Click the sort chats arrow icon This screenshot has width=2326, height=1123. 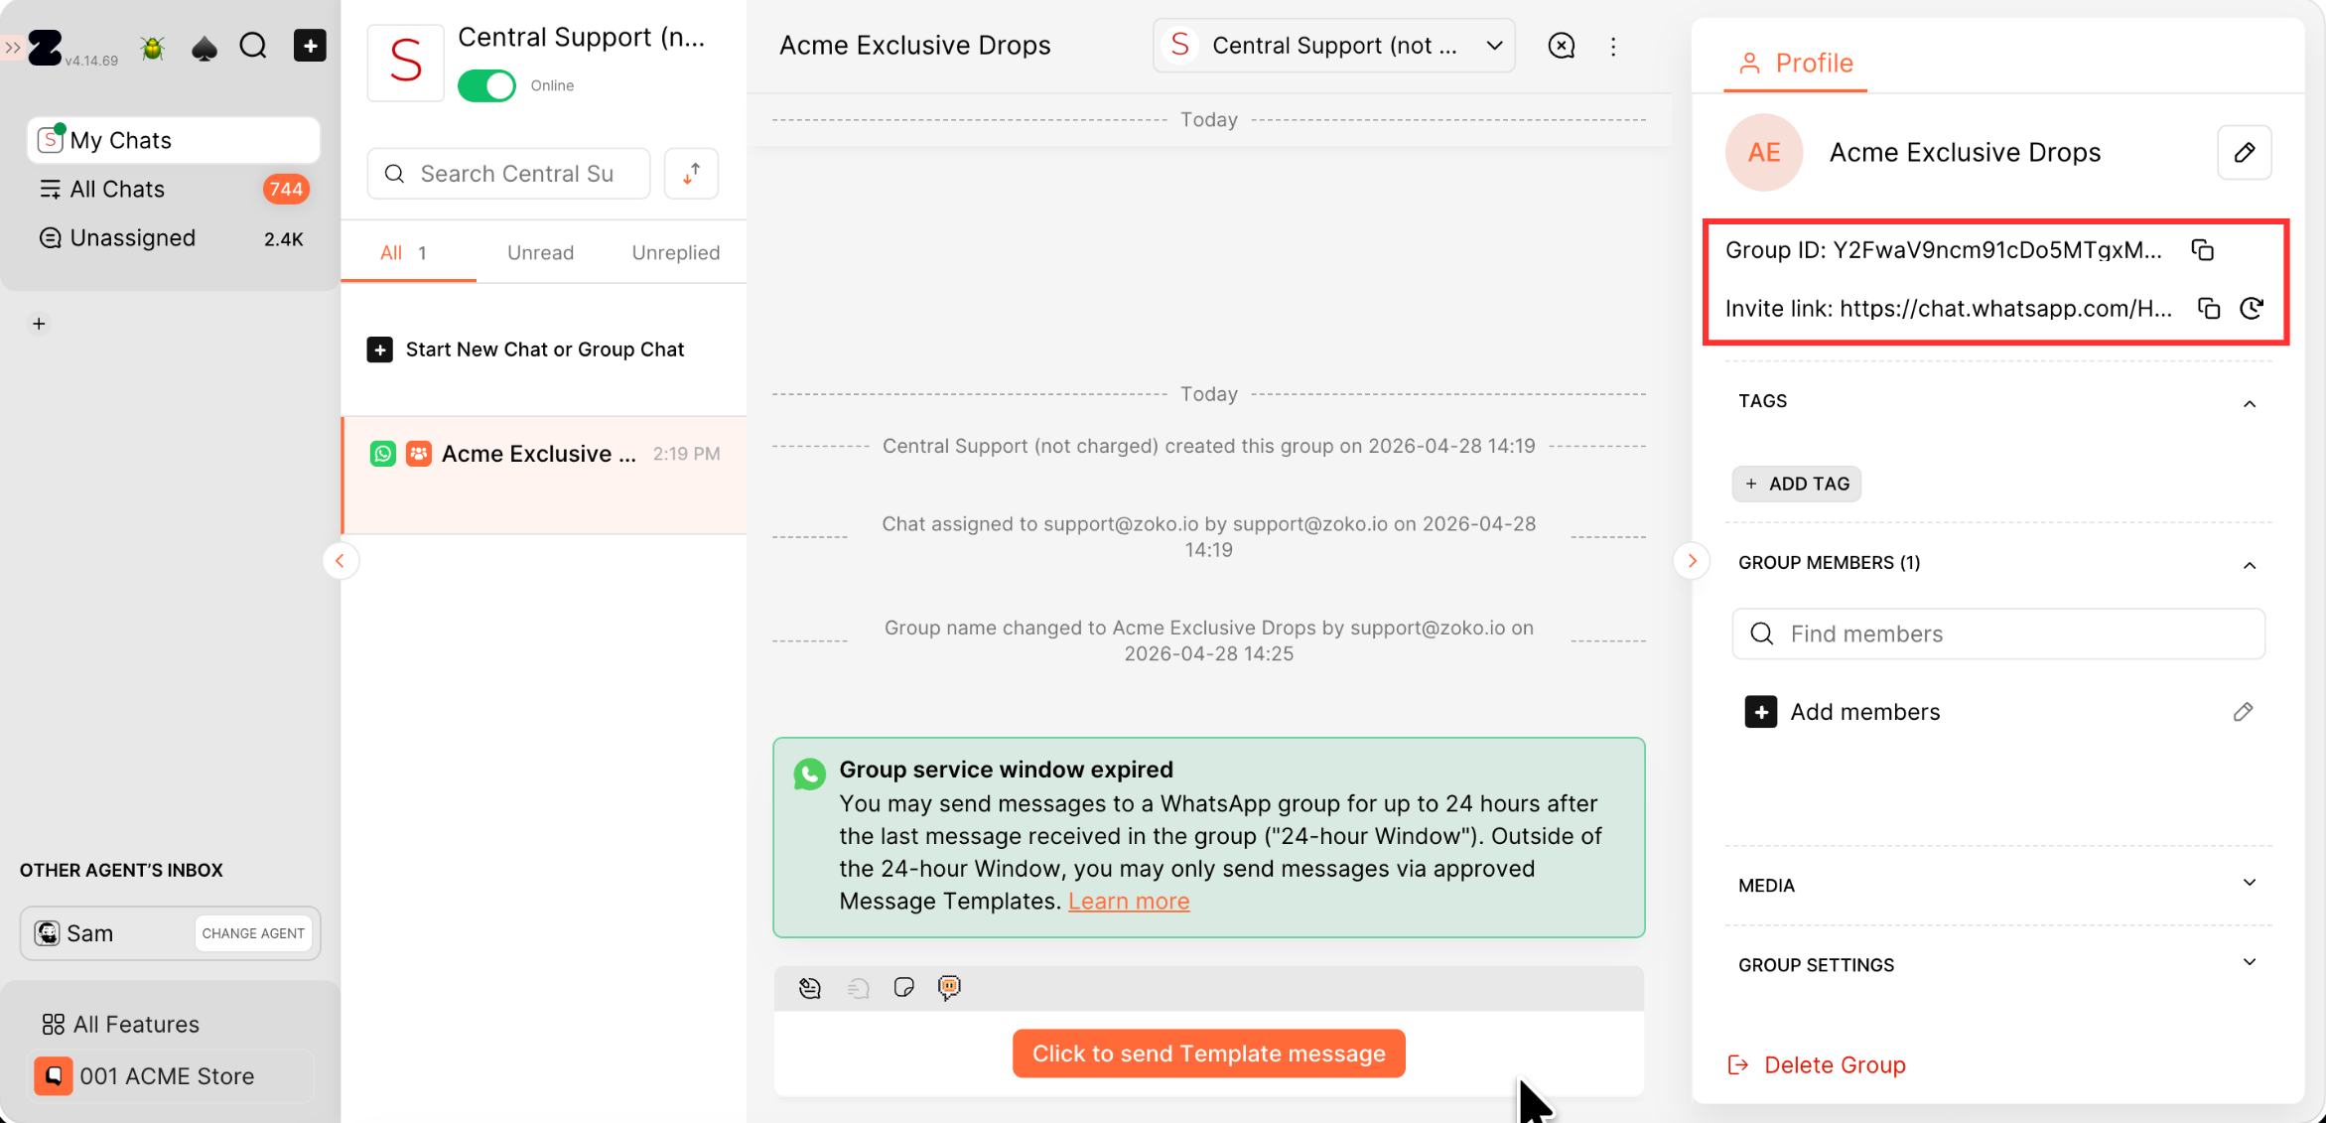(x=691, y=174)
